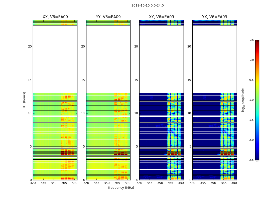Click the log10 amplitude colorbar label
This screenshot has width=263, height=200.
(243, 100)
